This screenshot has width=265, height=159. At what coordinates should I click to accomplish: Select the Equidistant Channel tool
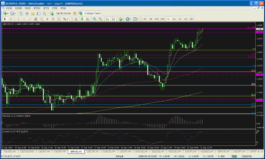(36, 19)
